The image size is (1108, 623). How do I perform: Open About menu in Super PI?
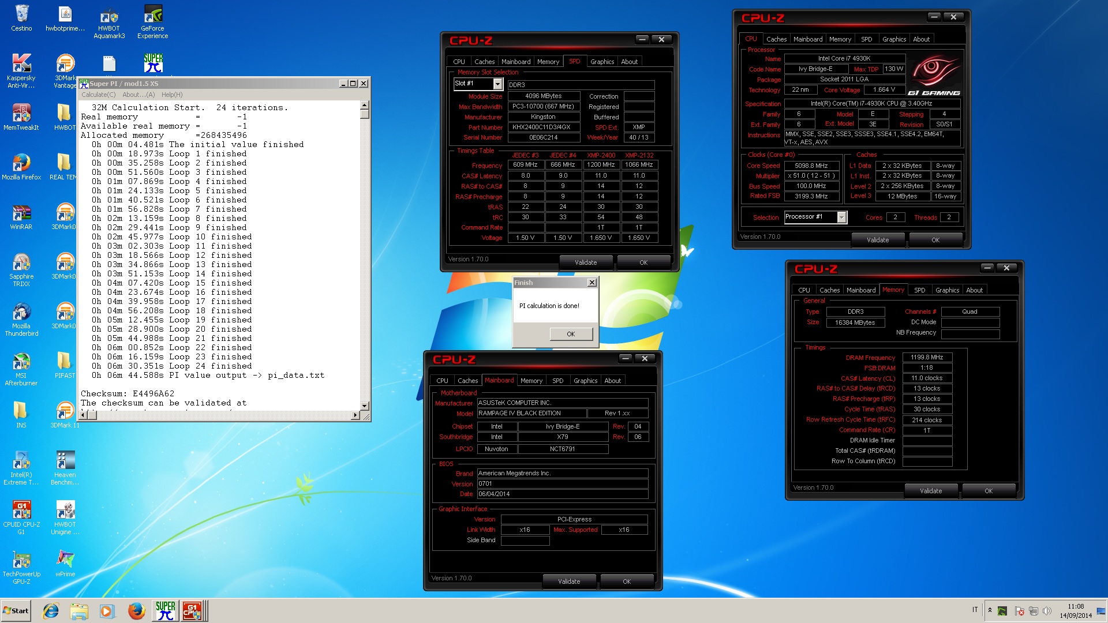(x=138, y=95)
